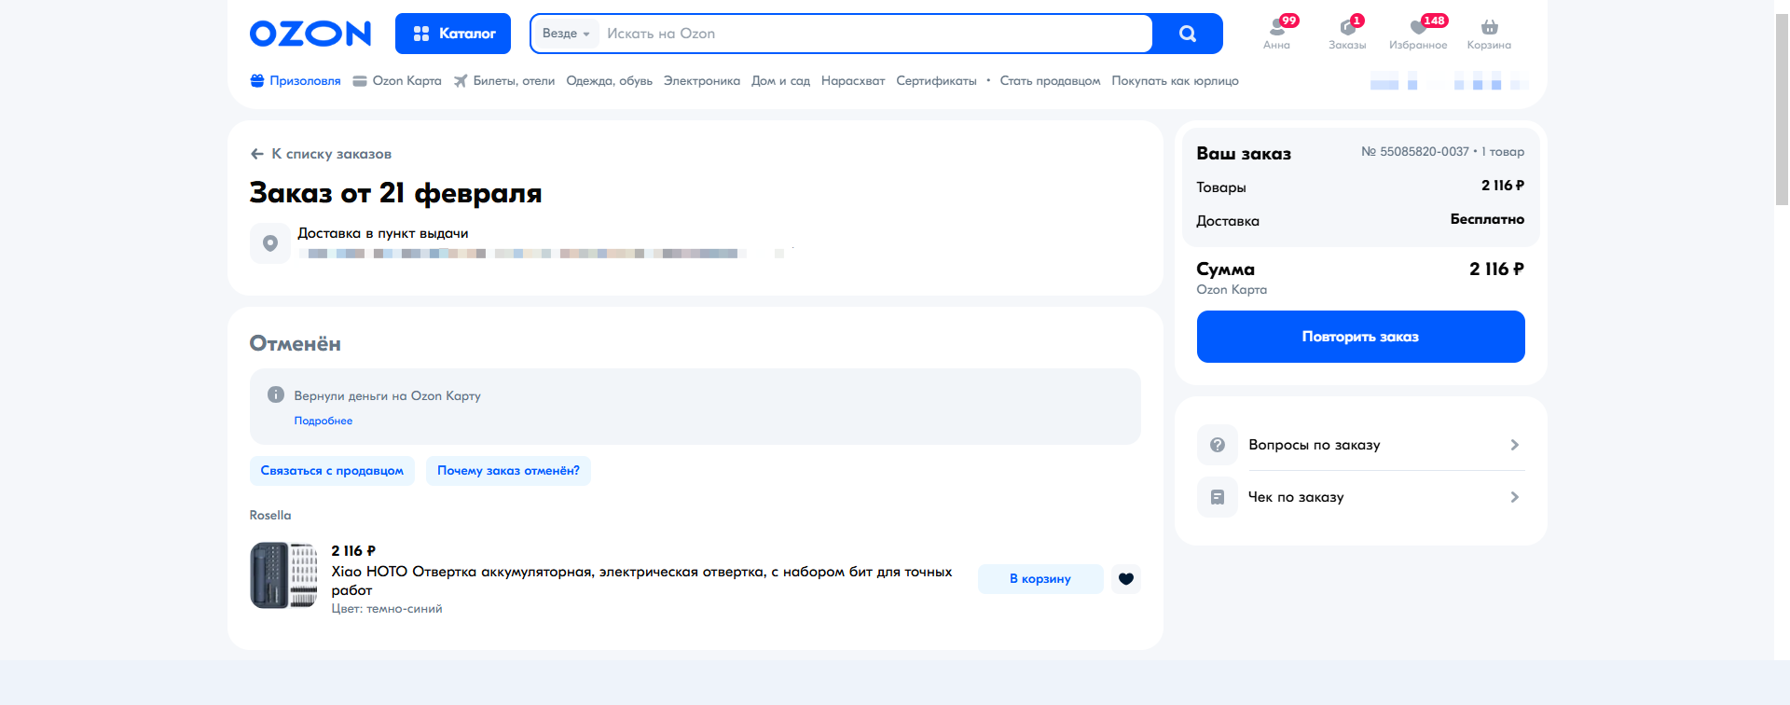Click Почему заказ отменён? button
The height and width of the screenshot is (705, 1790).
(508, 471)
